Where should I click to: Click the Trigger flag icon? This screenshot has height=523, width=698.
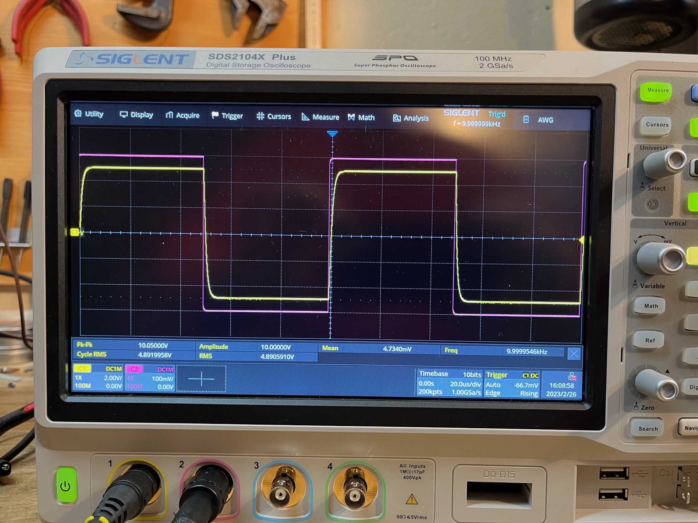[x=215, y=115]
